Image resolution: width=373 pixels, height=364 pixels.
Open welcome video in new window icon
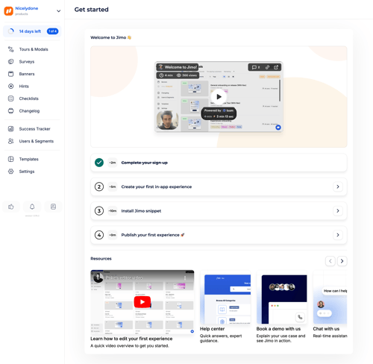coord(276,67)
